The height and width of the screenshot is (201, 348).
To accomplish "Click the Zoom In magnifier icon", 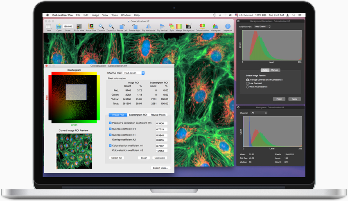I will 101,27.
